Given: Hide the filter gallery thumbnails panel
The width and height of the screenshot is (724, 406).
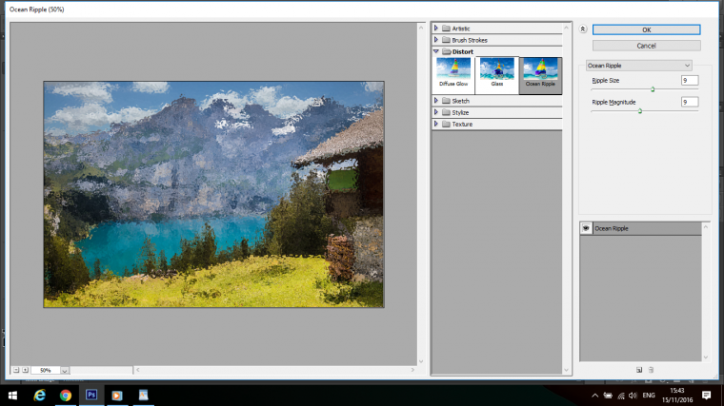Looking at the screenshot, I should (x=583, y=29).
